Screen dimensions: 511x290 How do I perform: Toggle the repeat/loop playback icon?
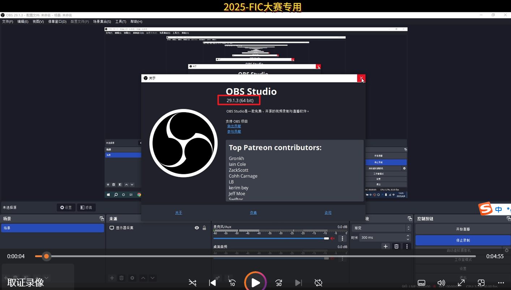pyautogui.click(x=318, y=283)
